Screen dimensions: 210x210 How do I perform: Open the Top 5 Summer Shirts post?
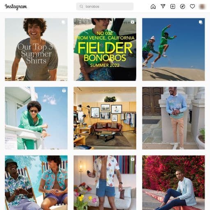pyautogui.click(x=36, y=49)
